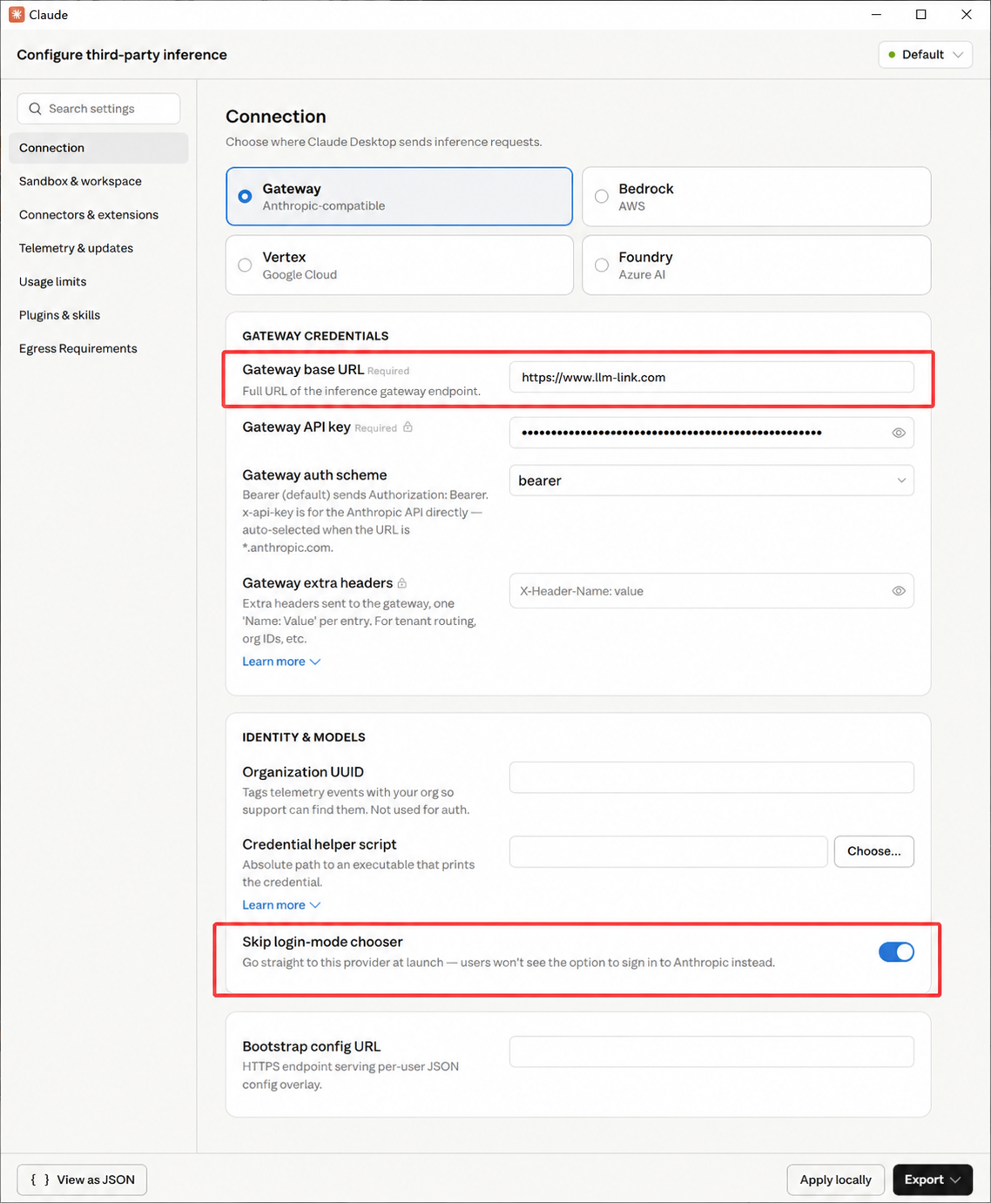Click the Apply locally button

point(836,1179)
